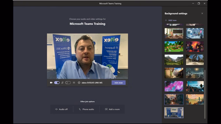Click the Join now button

[x=118, y=83]
